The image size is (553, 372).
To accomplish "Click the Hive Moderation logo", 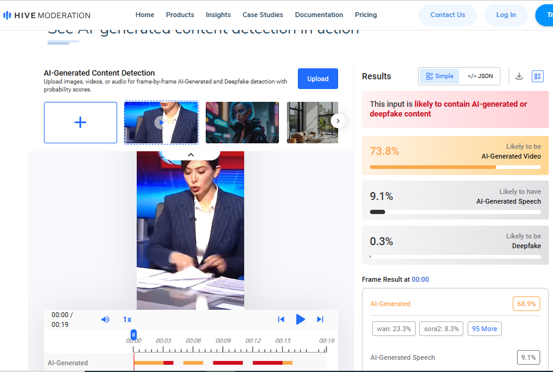I will 47,15.
